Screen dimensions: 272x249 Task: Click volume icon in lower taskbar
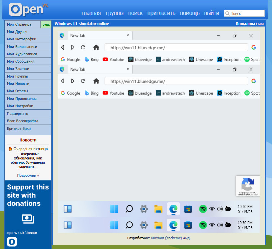(x=220, y=225)
